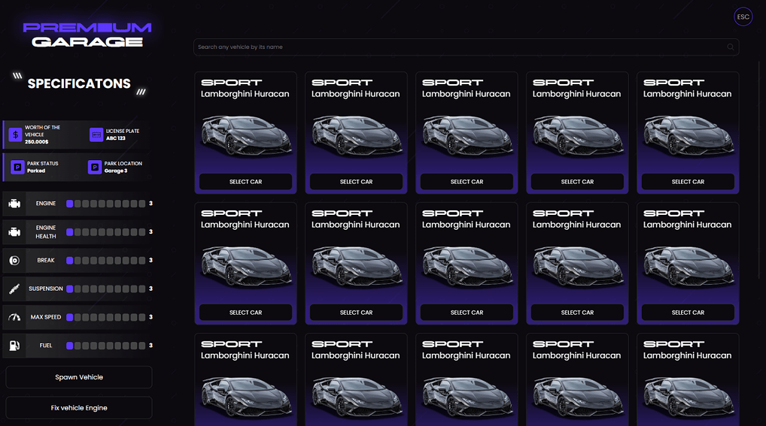766x426 pixels.
Task: Click the Max Speed gauge icon
Action: pos(14,317)
